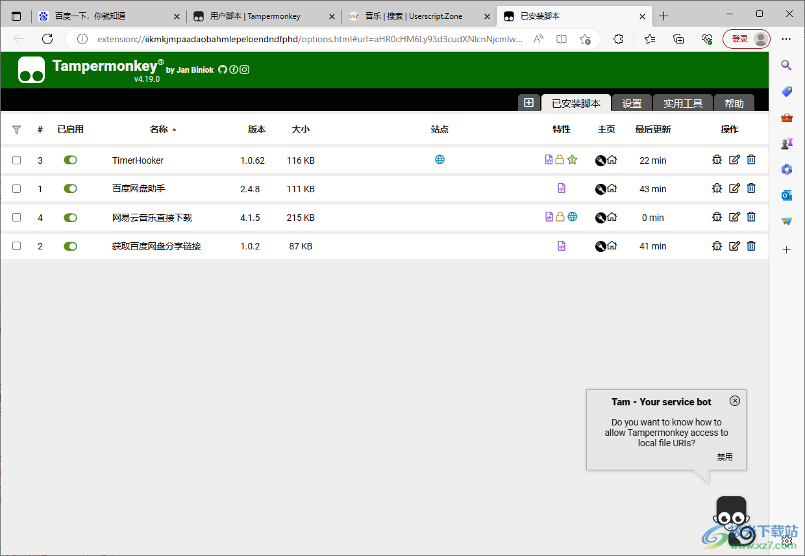The height and width of the screenshot is (556, 805).
Task: Open Outlook icon in Edge sidebar
Action: click(x=786, y=196)
